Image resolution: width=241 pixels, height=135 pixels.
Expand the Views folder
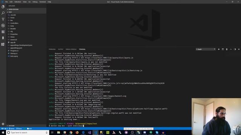click(x=12, y=37)
